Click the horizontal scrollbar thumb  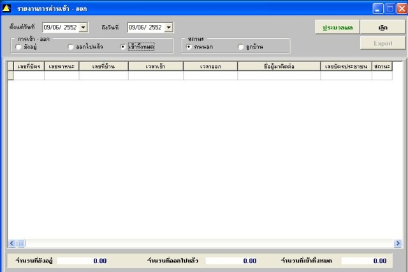(21, 243)
